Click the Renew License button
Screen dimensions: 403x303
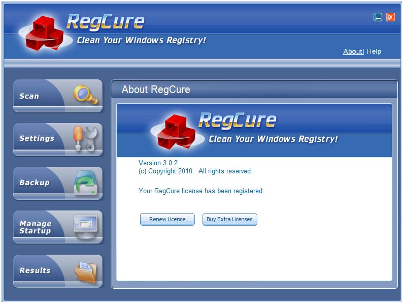167,219
